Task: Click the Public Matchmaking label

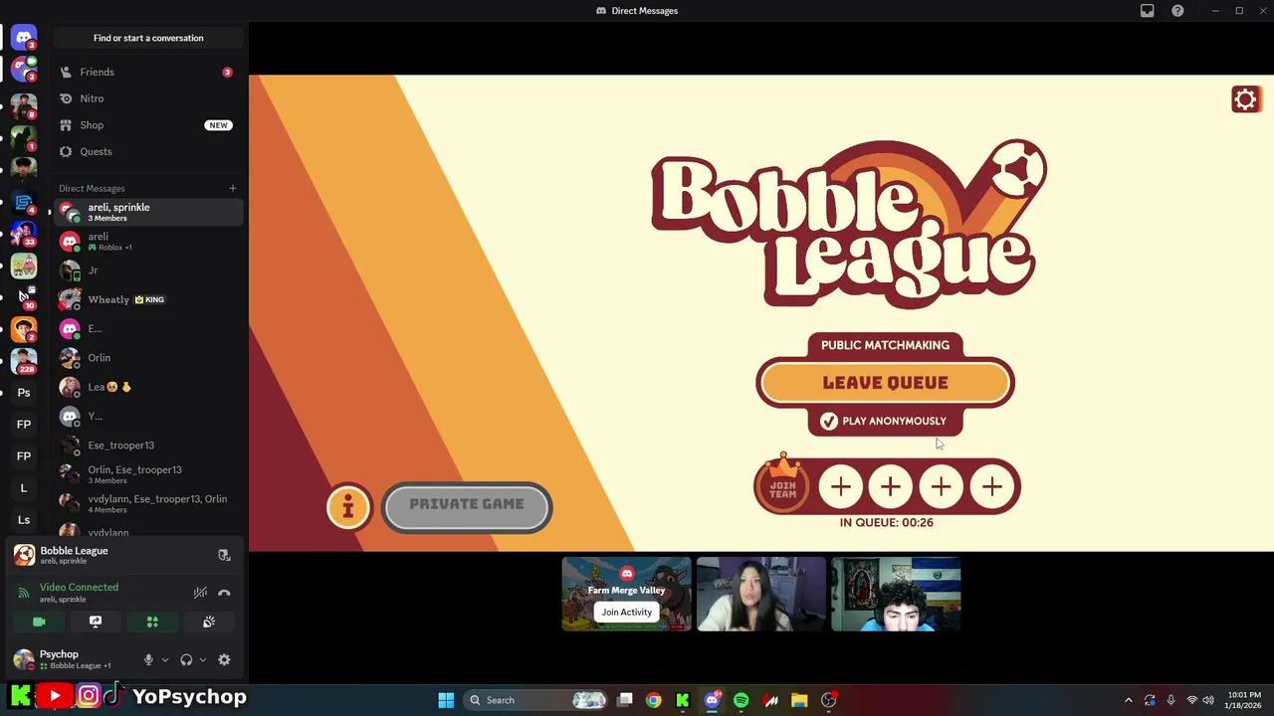Action: click(885, 345)
